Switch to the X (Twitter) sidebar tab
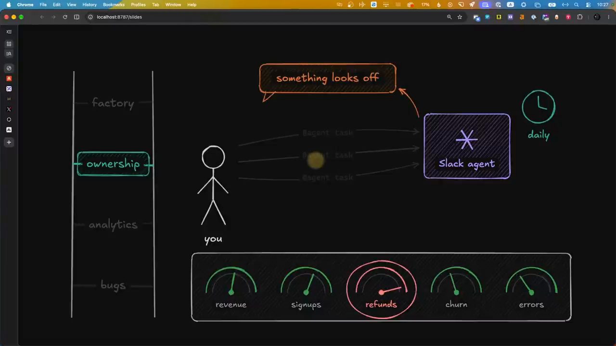Screen dimensions: 616x346 (9, 109)
